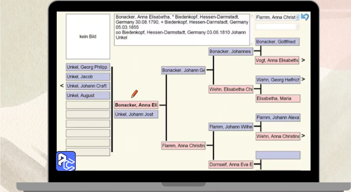This screenshot has width=351, height=192.
Task: Click the person details text box
Action: (x=182, y=30)
